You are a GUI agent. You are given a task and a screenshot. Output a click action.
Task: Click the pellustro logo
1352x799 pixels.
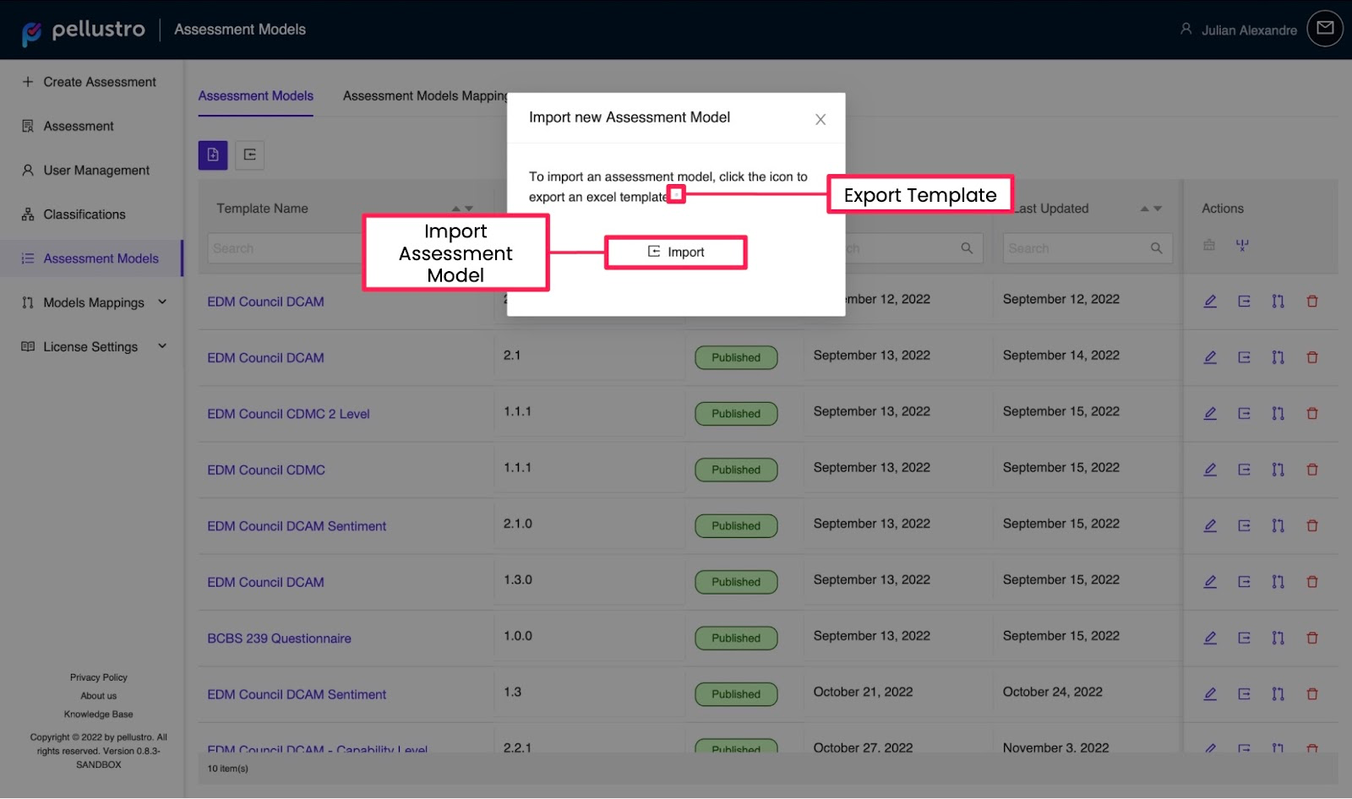83,30
